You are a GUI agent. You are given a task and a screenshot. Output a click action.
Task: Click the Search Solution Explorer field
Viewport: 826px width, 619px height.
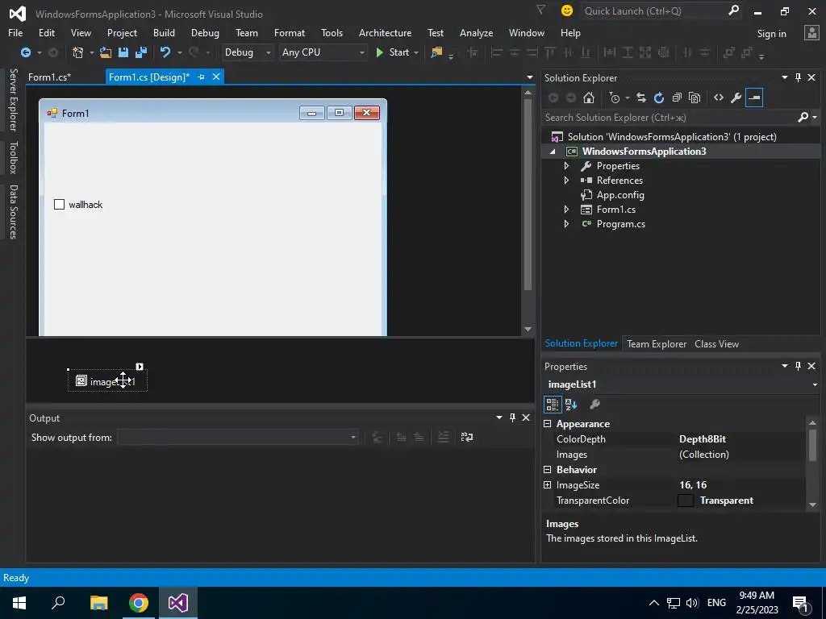pos(669,118)
